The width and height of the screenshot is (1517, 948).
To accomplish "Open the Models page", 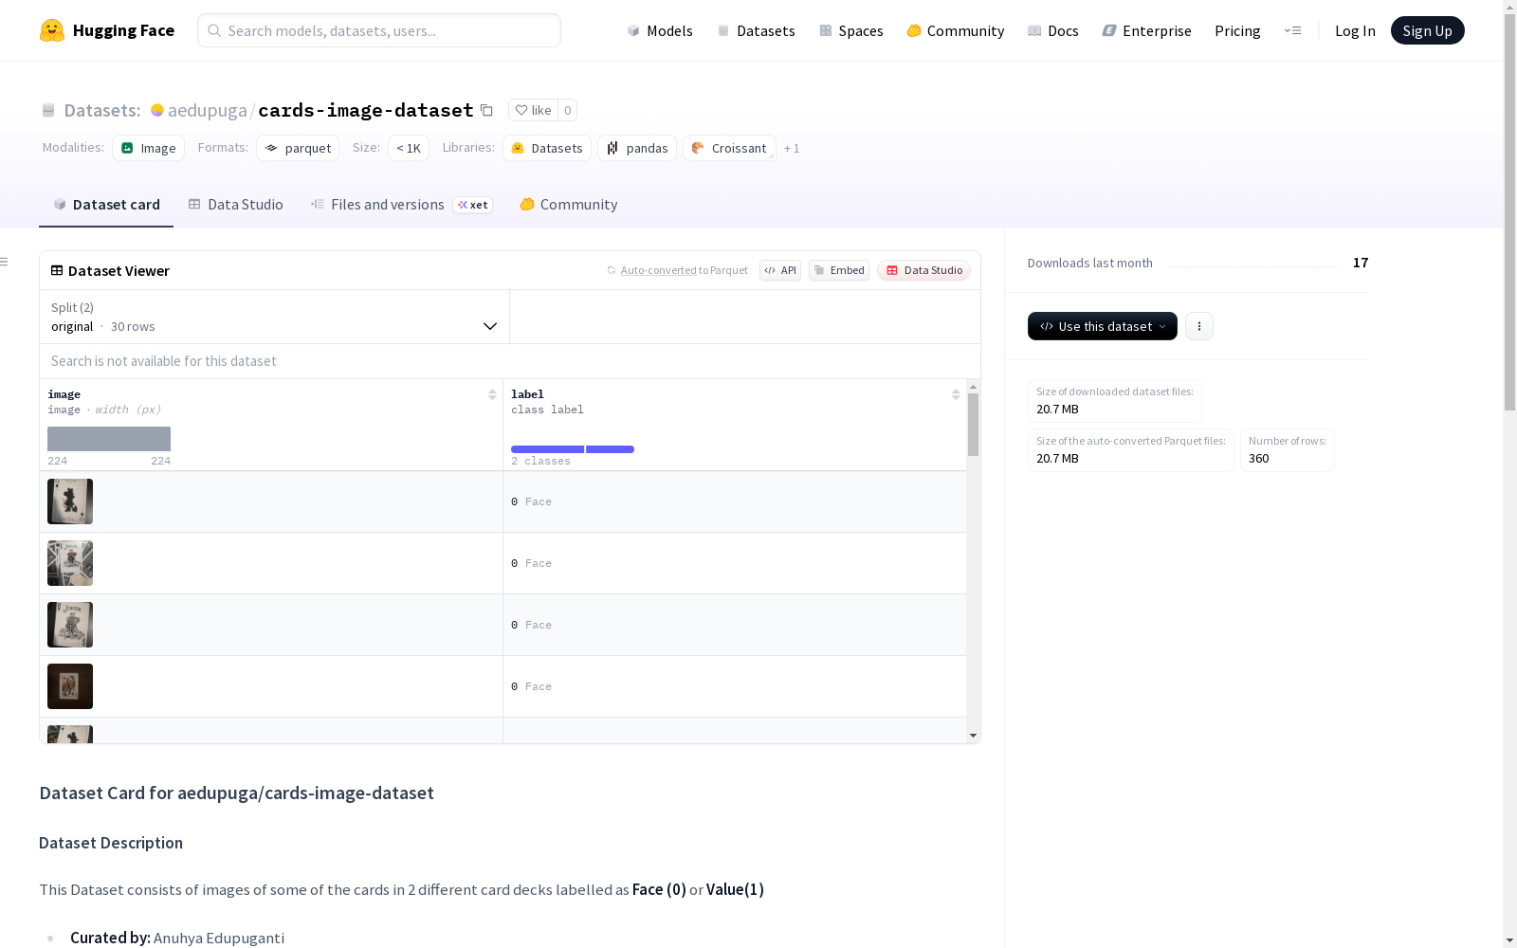I will pos(660,30).
